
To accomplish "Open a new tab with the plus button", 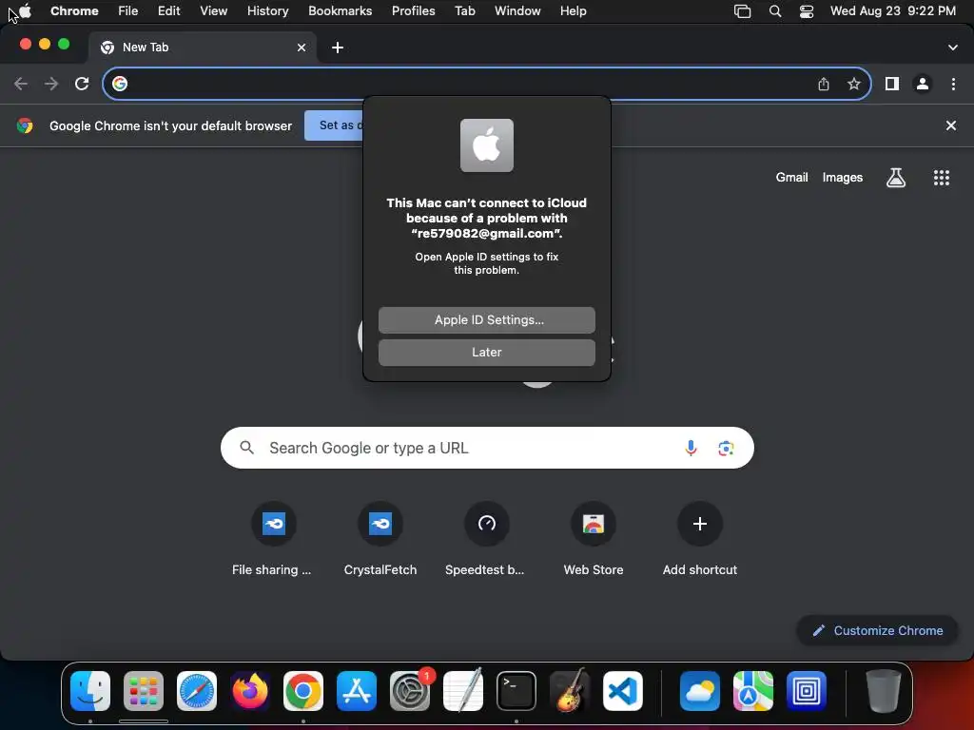I will [338, 48].
